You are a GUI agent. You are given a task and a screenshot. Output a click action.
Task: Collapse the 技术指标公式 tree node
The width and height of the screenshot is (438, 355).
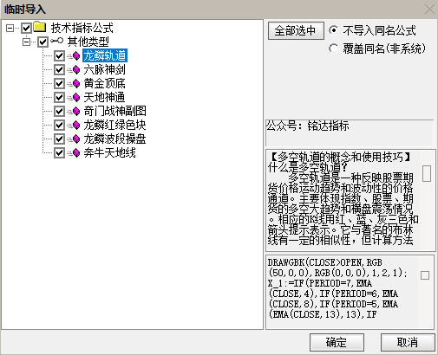10,28
